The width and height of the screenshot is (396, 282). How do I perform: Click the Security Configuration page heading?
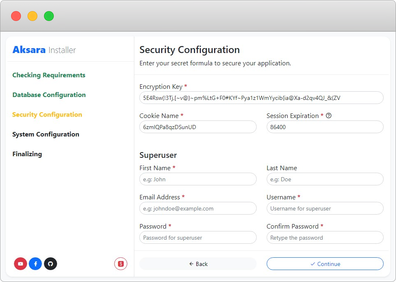189,50
